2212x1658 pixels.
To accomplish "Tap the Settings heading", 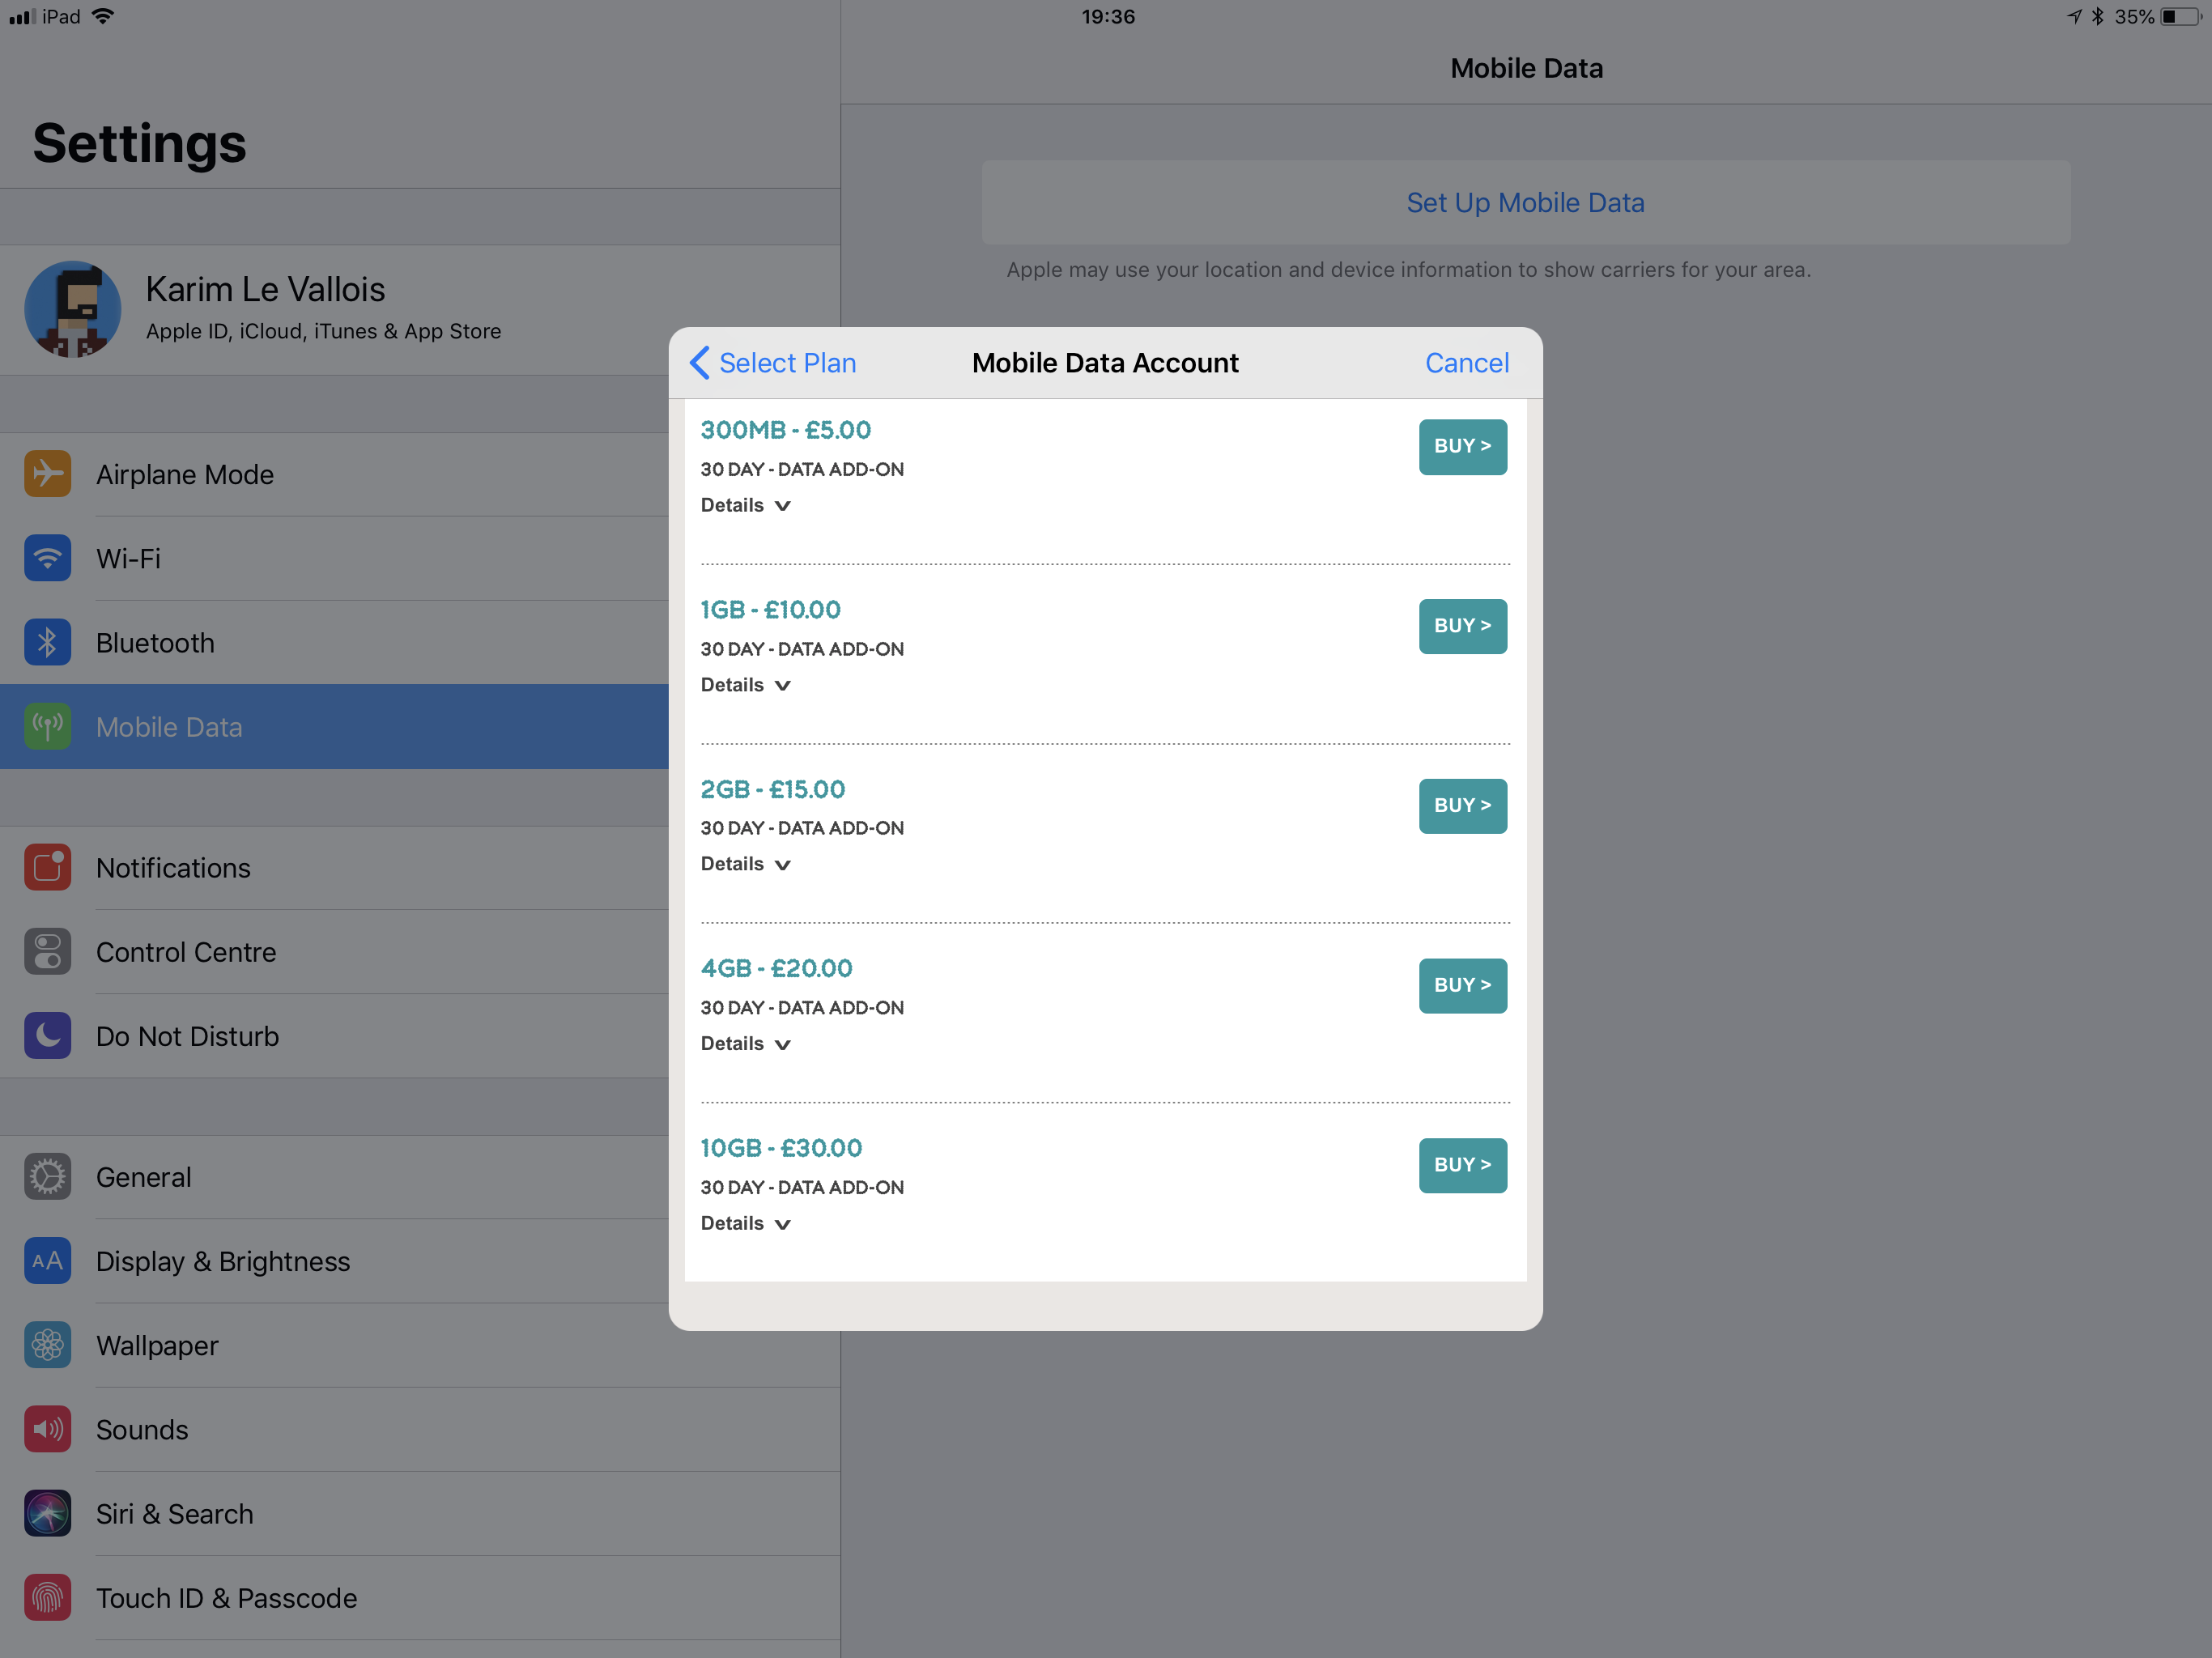I will [139, 143].
